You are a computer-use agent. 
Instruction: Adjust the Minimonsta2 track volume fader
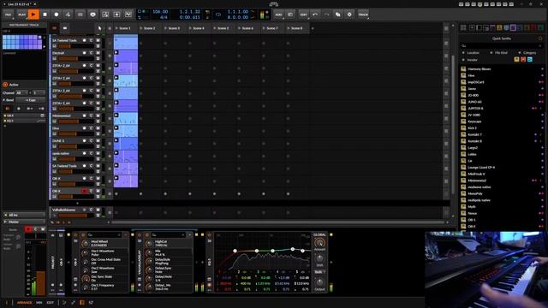tap(76, 121)
